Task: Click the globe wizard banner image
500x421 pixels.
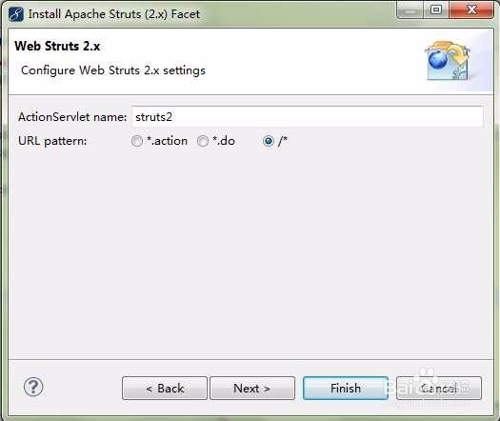Action: point(448,61)
